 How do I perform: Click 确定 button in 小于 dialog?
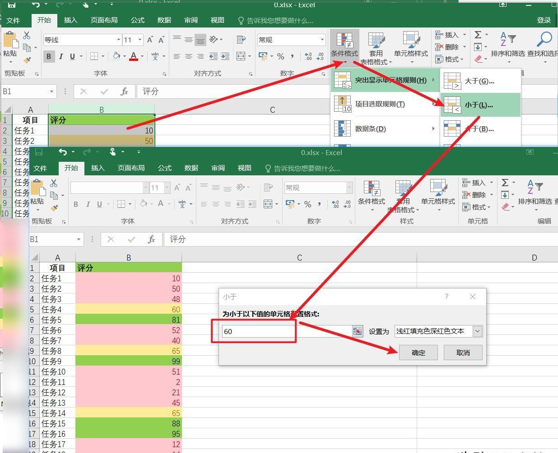418,352
